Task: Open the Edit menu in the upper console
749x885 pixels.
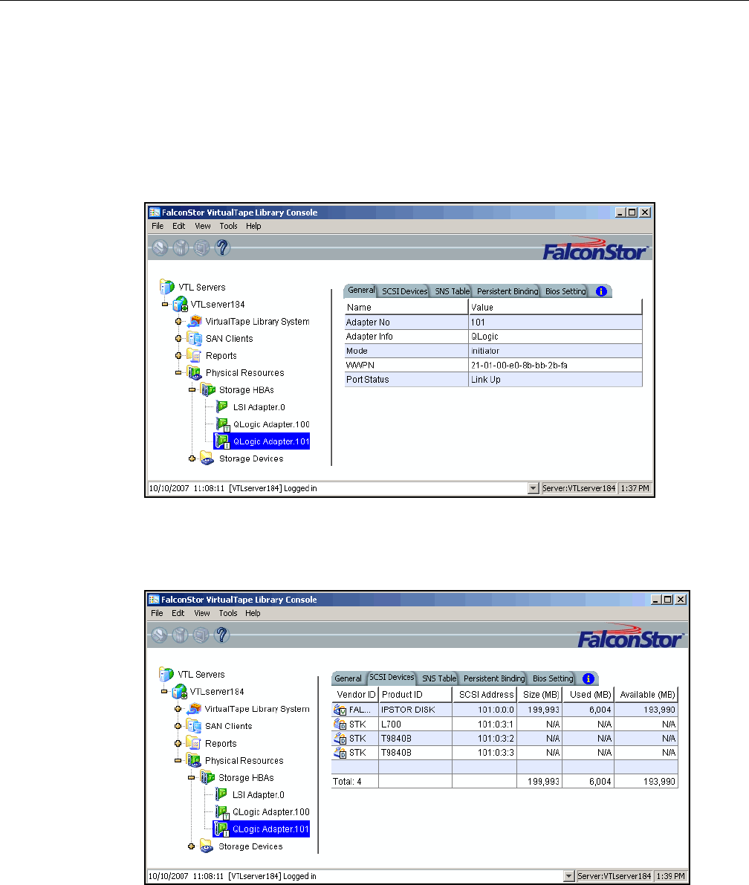Action: (179, 226)
